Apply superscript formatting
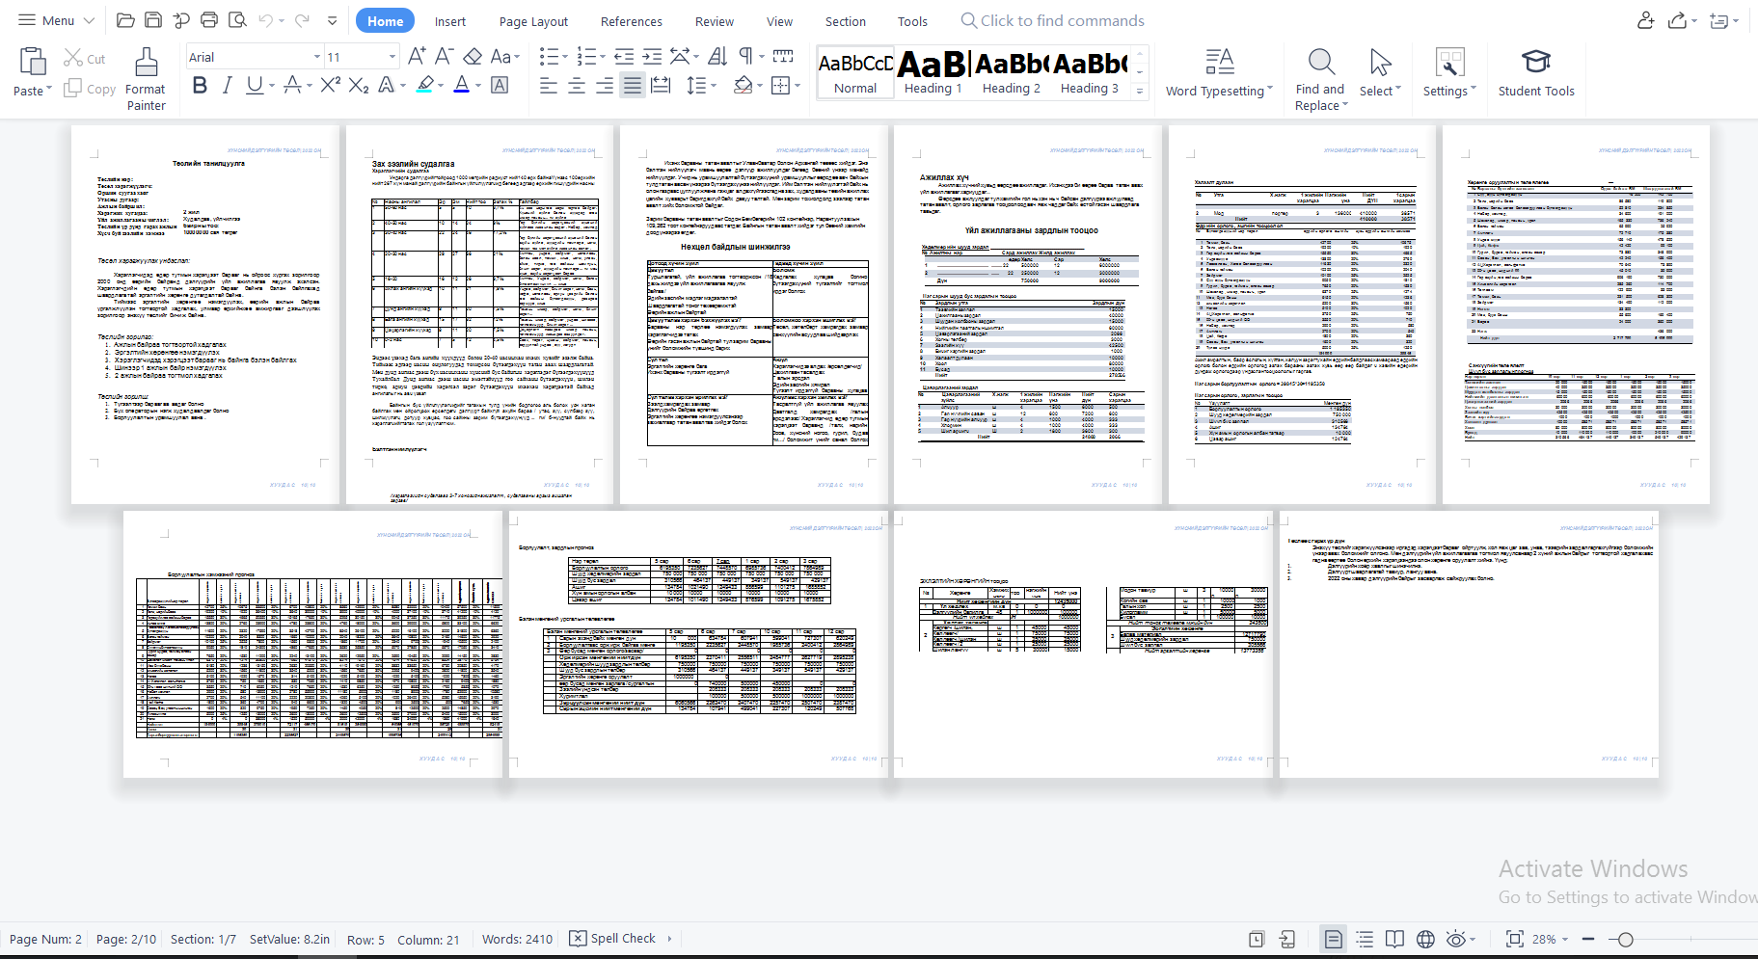1758x959 pixels. (331, 85)
